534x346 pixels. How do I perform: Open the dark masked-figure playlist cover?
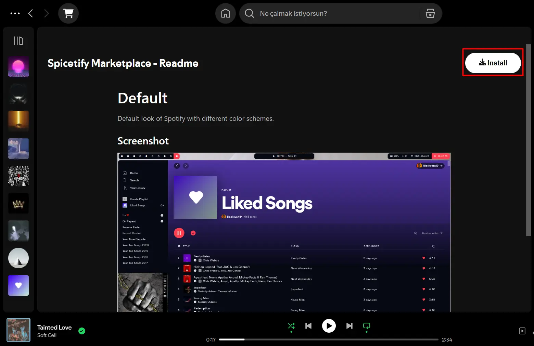tap(18, 94)
